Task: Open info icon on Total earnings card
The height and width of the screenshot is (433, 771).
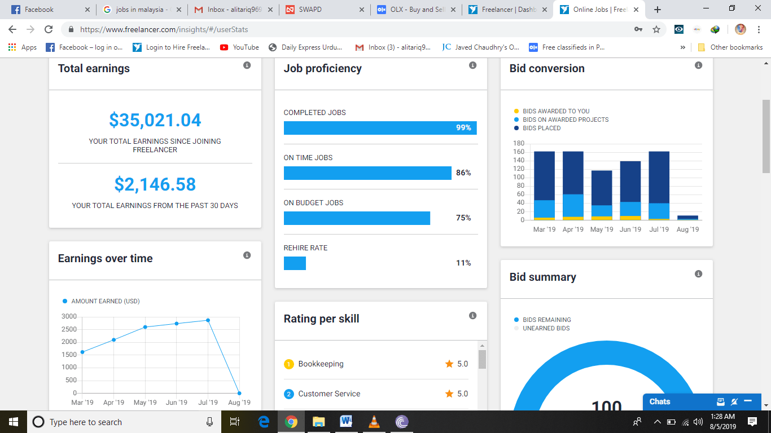Action: [247, 65]
